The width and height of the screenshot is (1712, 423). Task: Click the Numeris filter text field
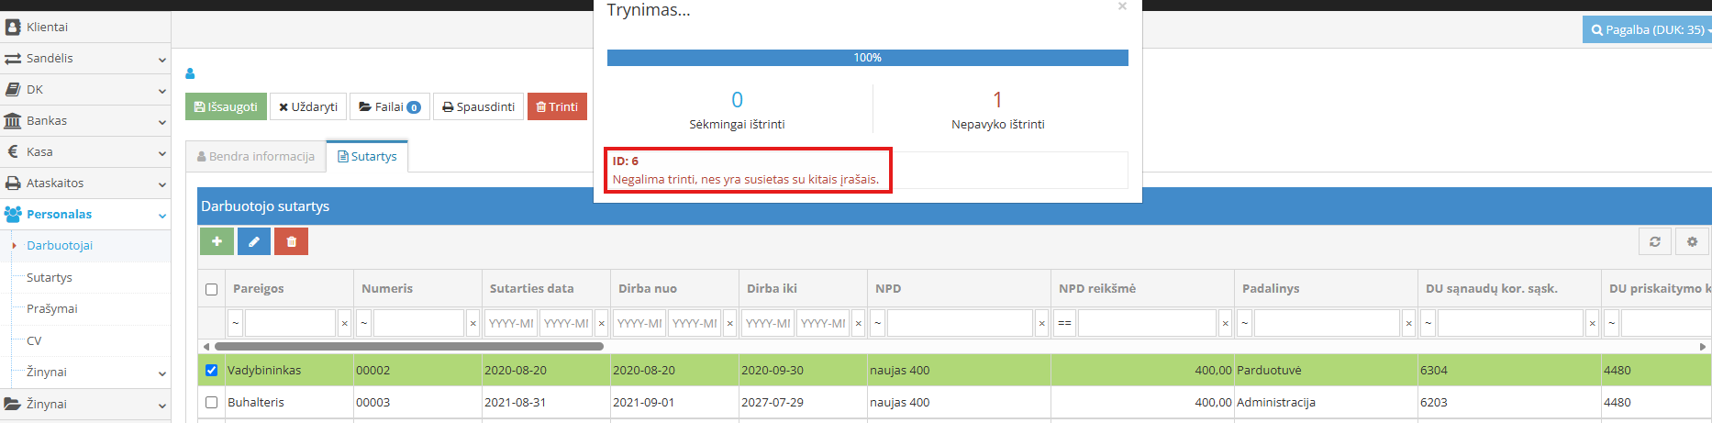click(x=419, y=323)
